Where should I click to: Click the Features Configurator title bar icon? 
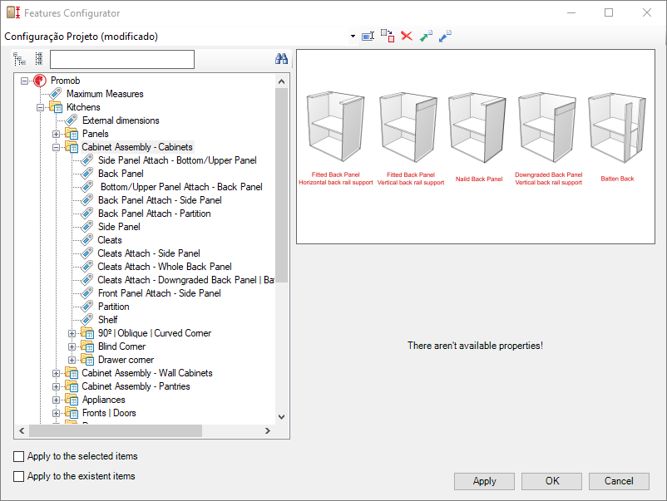pyautogui.click(x=13, y=12)
